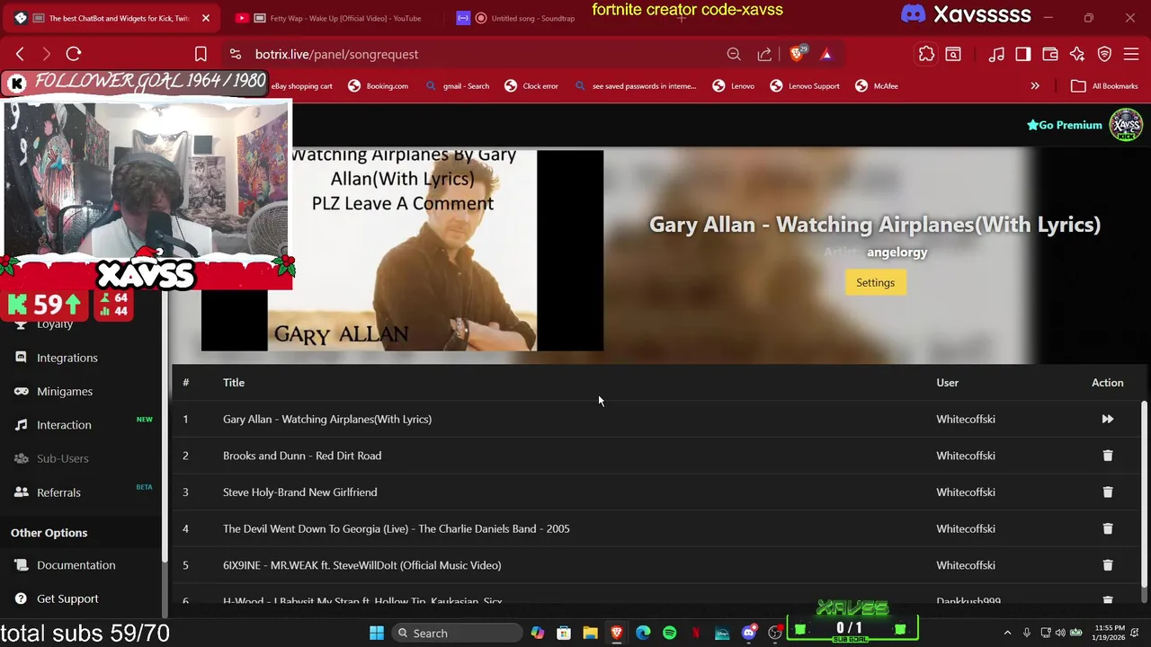Open the Windows Start button
The height and width of the screenshot is (647, 1151).
click(377, 633)
